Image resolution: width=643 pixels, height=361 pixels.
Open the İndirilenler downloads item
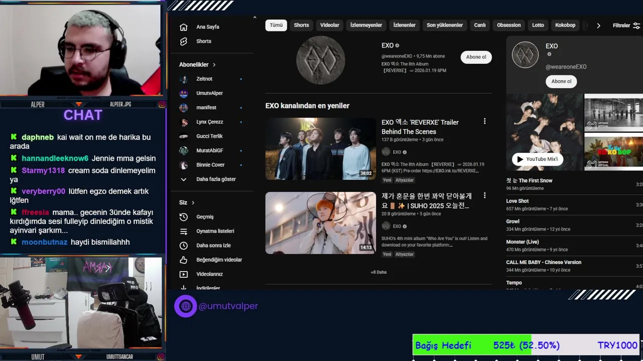point(208,288)
